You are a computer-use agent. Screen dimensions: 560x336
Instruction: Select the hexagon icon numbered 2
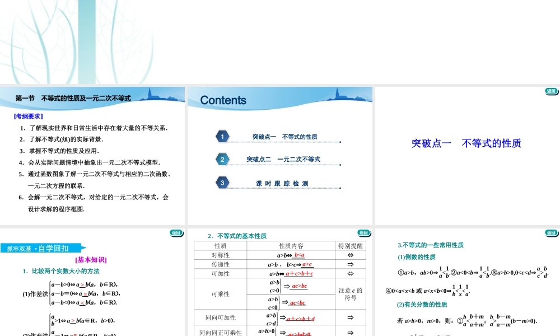[x=222, y=159]
